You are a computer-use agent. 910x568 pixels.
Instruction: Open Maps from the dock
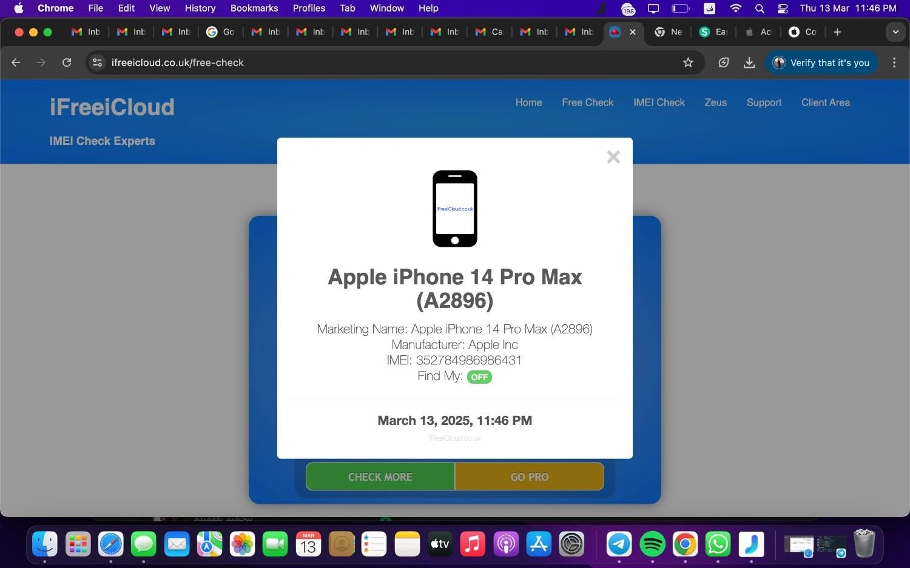(209, 544)
